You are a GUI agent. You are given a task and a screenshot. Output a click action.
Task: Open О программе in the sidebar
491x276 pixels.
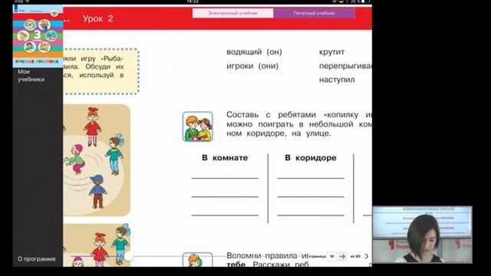coord(37,259)
